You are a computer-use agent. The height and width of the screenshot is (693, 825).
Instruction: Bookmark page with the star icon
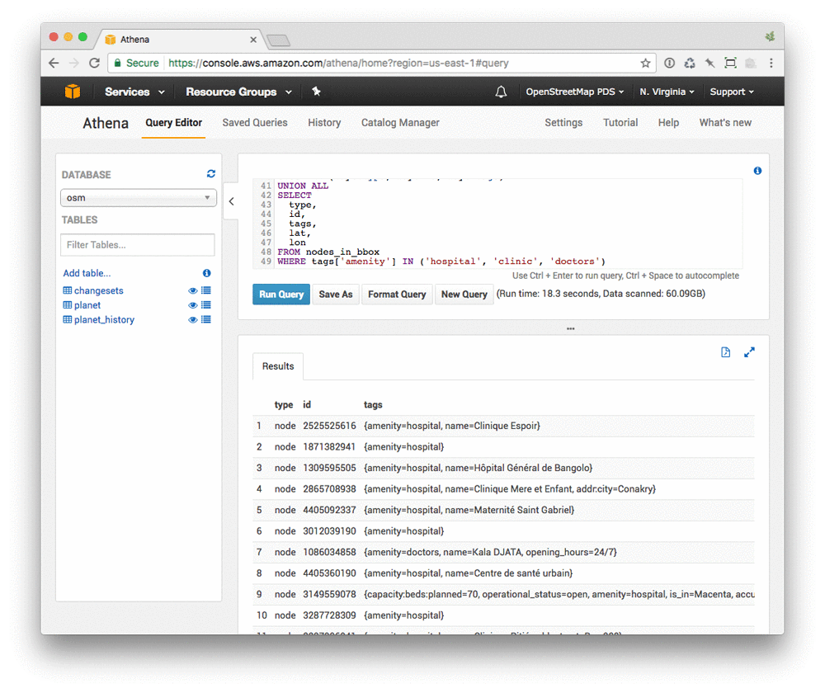pos(646,64)
